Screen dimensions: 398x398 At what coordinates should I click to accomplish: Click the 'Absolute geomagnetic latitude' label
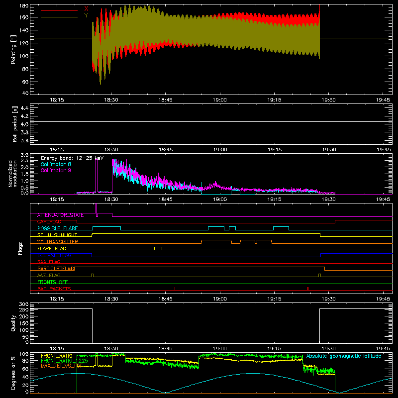(344, 356)
